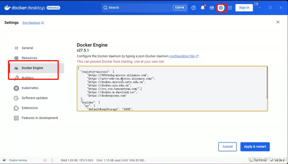Open the engine three-dot menu
288x164 pixels.
pyautogui.click(x=52, y=160)
